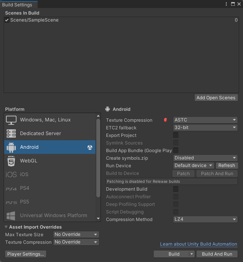Screen dimensions: 243x262
Task: Toggle the Script Debugging checkbox
Action: click(x=176, y=212)
